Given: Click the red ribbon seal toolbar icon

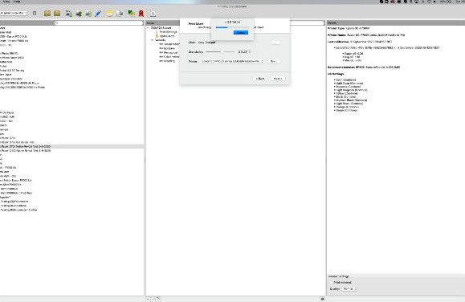Looking at the screenshot, I should 141,14.
